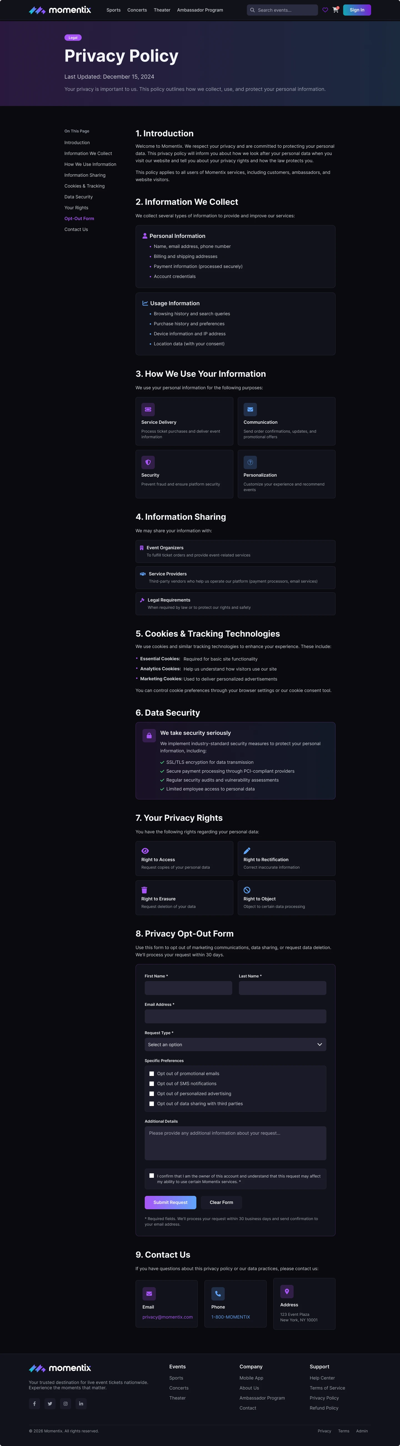Open the shopping cart icon
Viewport: 400px width, 1446px height.
pos(336,10)
